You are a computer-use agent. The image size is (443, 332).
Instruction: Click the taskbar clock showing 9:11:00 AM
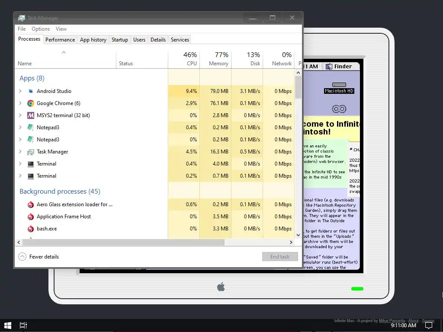[x=404, y=326]
